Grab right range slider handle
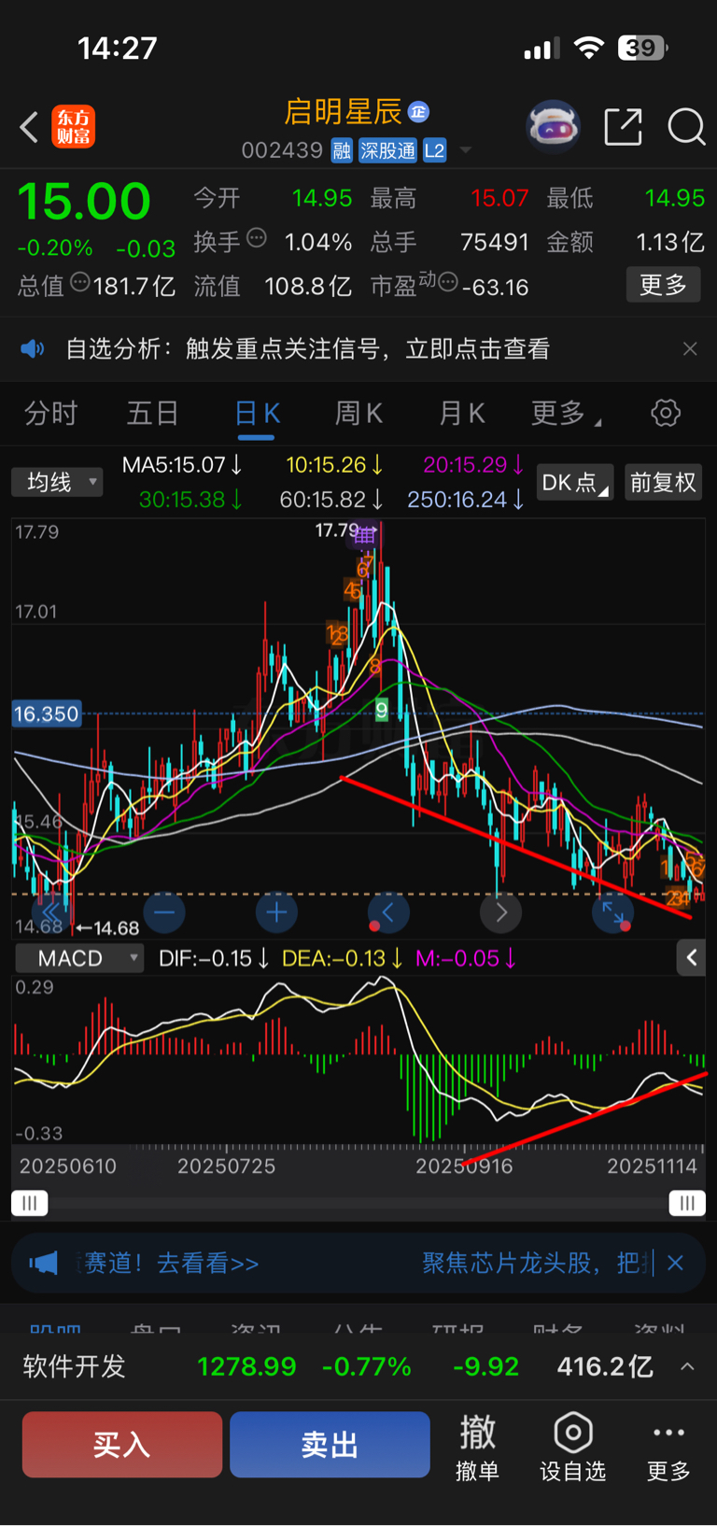Image resolution: width=717 pixels, height=1526 pixels. tap(687, 1203)
